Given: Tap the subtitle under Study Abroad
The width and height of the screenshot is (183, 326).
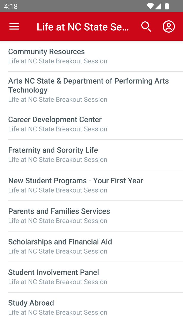Looking at the screenshot, I should click(x=58, y=313).
